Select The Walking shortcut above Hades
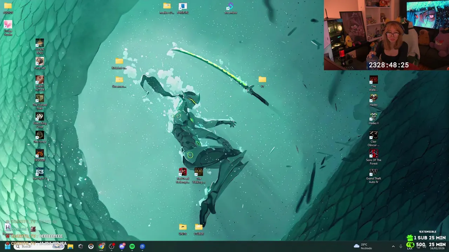The height and width of the screenshot is (252, 449). pos(374,84)
